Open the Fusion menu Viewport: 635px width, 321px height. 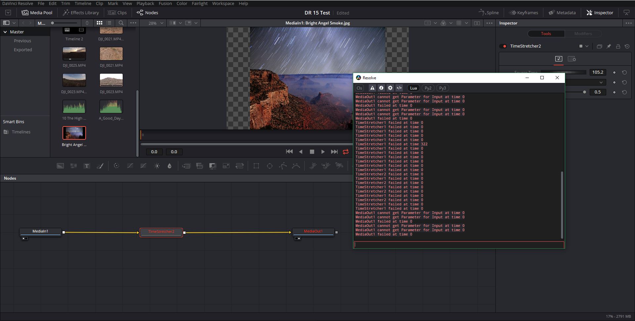point(165,3)
